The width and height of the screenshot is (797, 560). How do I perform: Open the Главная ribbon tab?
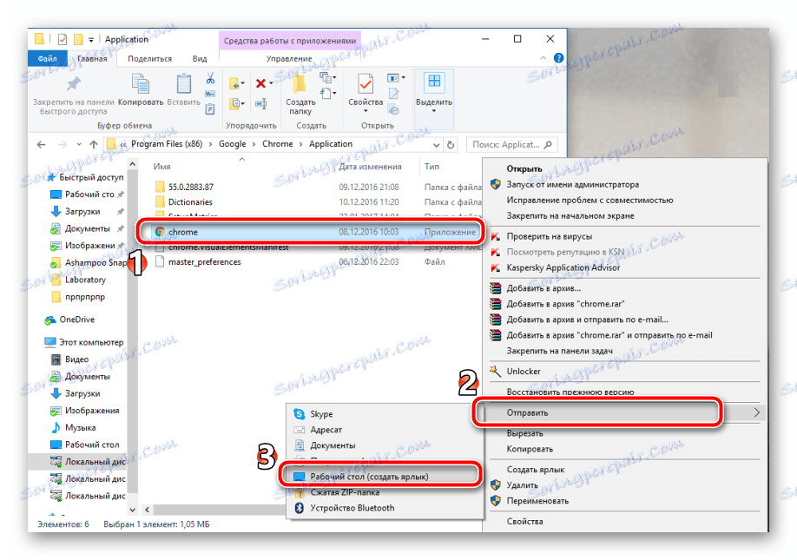[x=92, y=59]
